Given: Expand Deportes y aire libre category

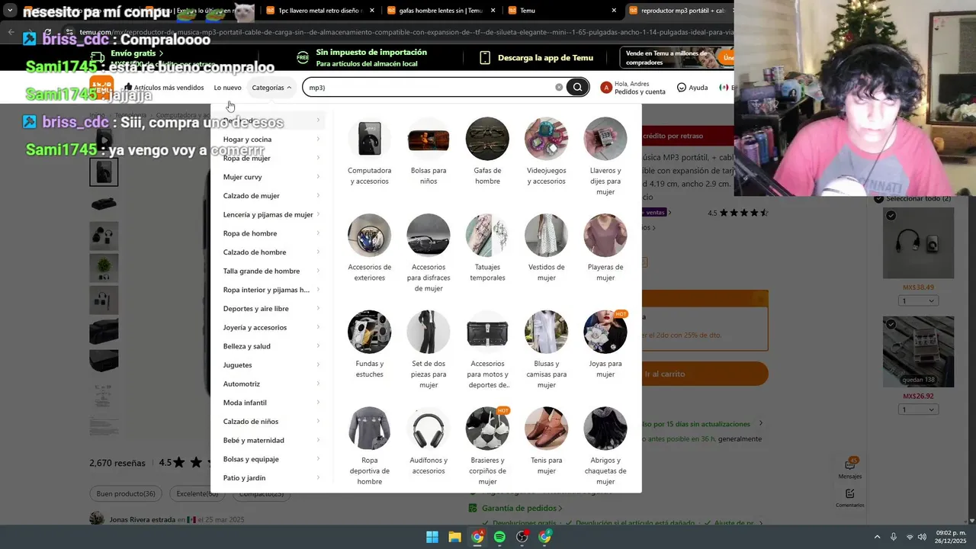Looking at the screenshot, I should [271, 309].
